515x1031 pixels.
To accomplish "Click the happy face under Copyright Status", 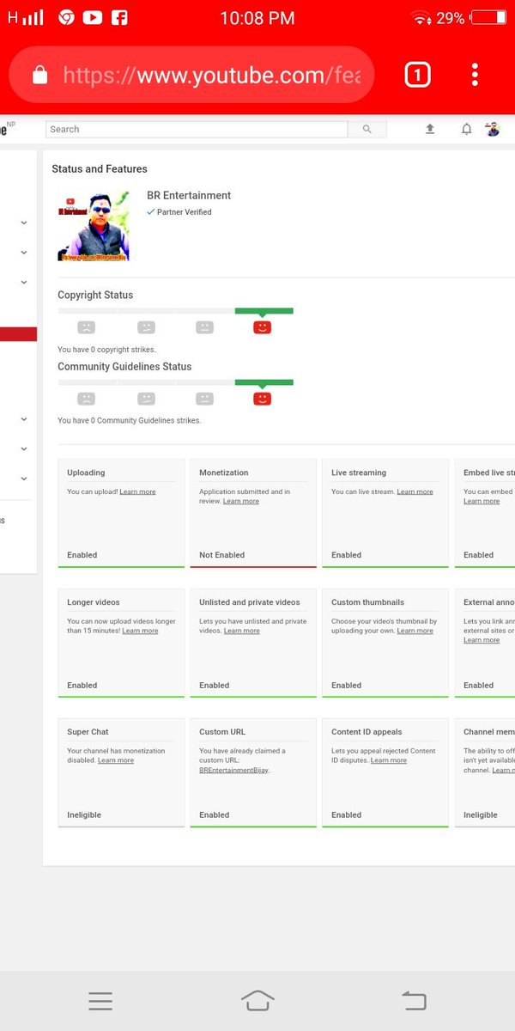I will (x=263, y=326).
